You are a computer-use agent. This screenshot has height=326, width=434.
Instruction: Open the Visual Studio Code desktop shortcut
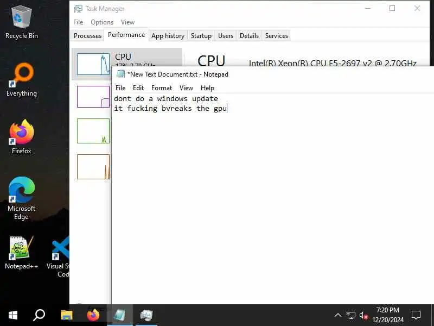(59, 256)
